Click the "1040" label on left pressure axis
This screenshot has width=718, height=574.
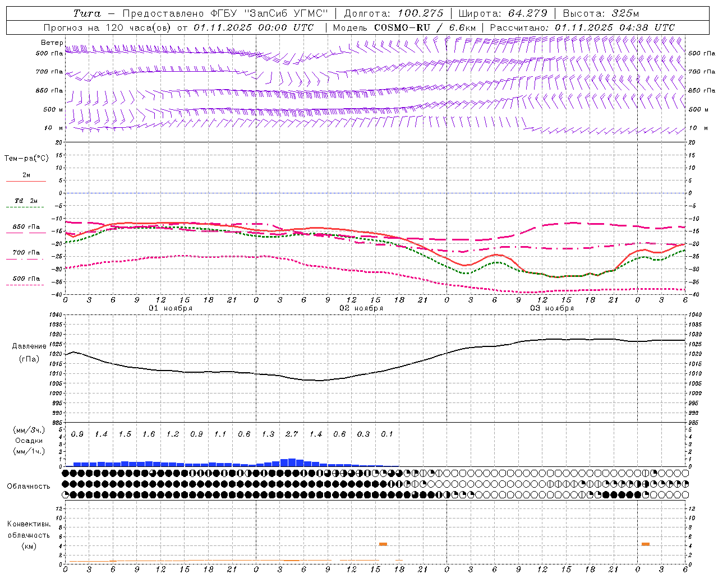(x=56, y=314)
